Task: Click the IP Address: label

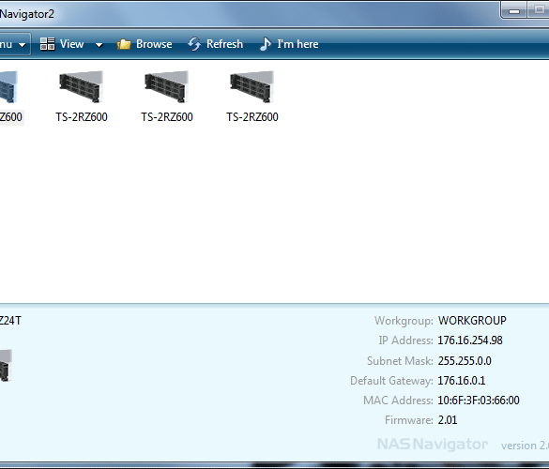Action: [405, 340]
